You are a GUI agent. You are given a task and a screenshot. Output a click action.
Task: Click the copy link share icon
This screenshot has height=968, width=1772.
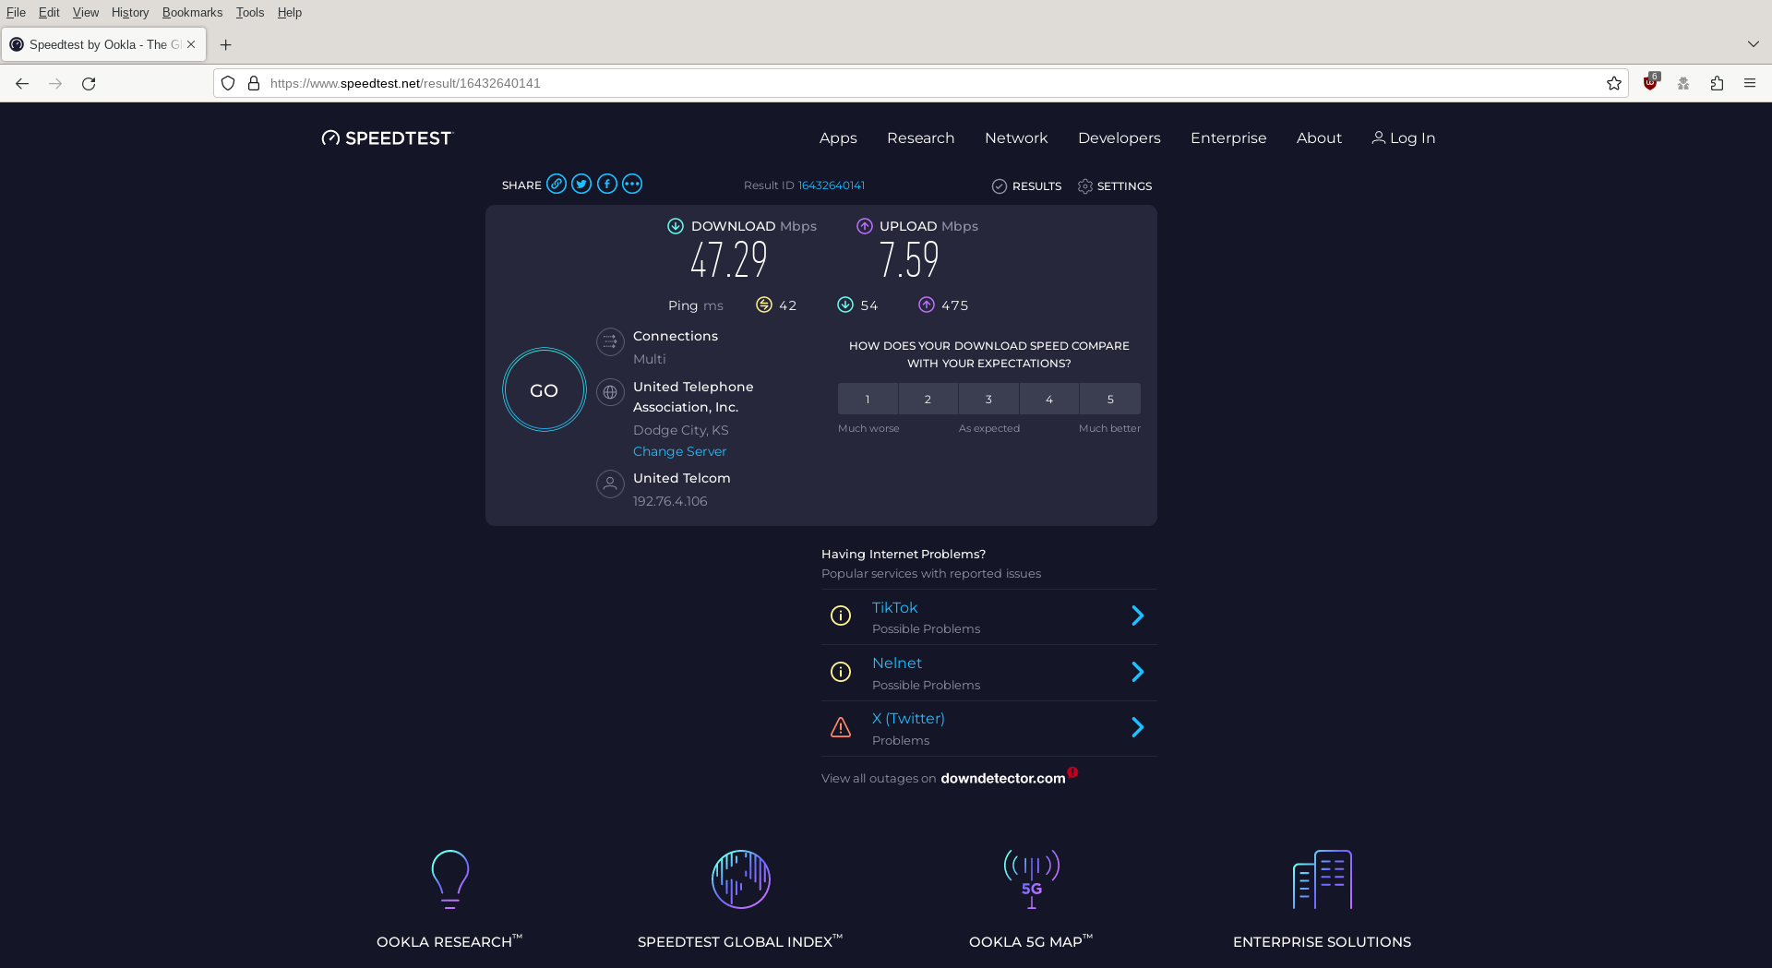point(556,184)
